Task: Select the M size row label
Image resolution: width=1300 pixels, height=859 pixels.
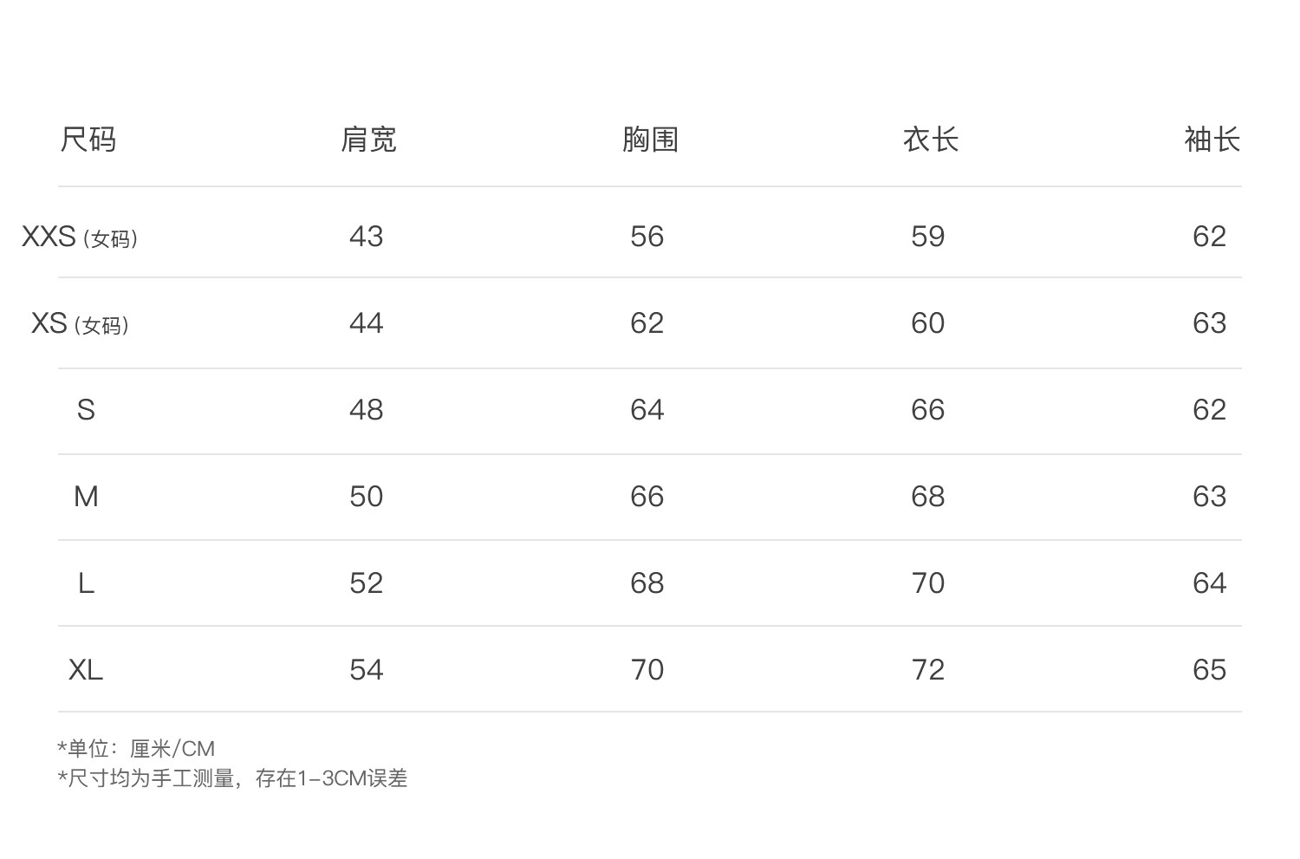Action: tap(86, 497)
